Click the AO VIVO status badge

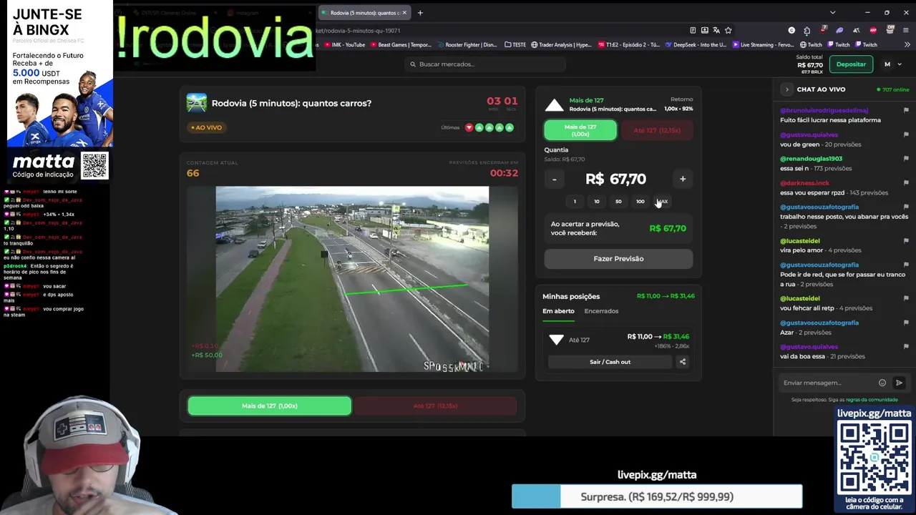point(207,127)
